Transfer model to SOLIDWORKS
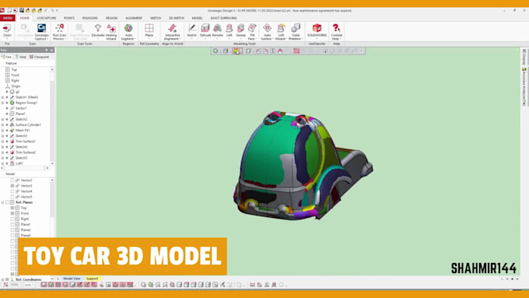 tap(317, 30)
